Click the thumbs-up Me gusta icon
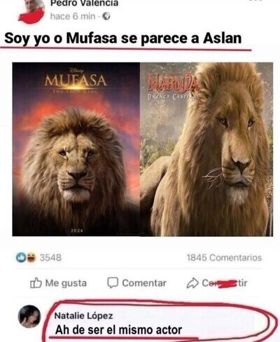 point(36,283)
